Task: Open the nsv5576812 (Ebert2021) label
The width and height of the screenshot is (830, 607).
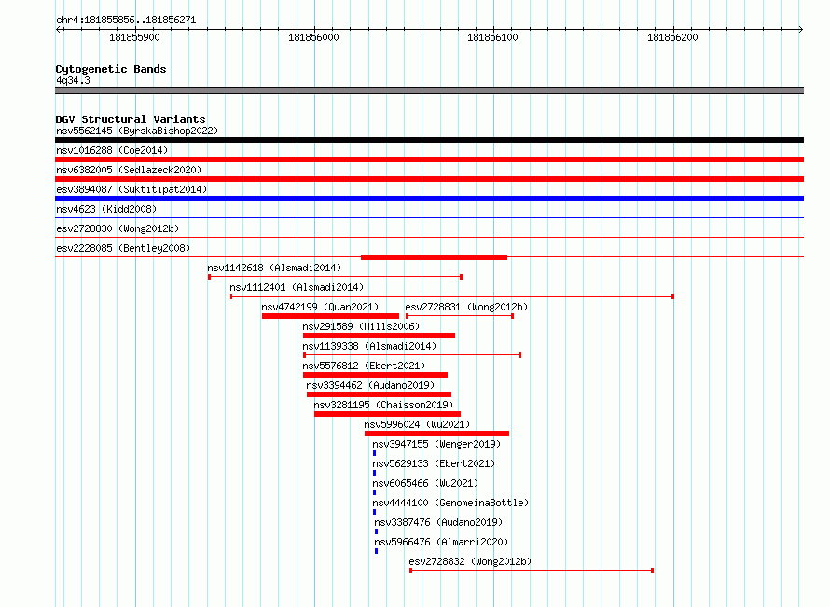Action: point(364,366)
